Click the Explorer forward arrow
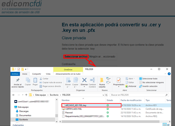The height and width of the screenshot is (126, 175). 18,95
